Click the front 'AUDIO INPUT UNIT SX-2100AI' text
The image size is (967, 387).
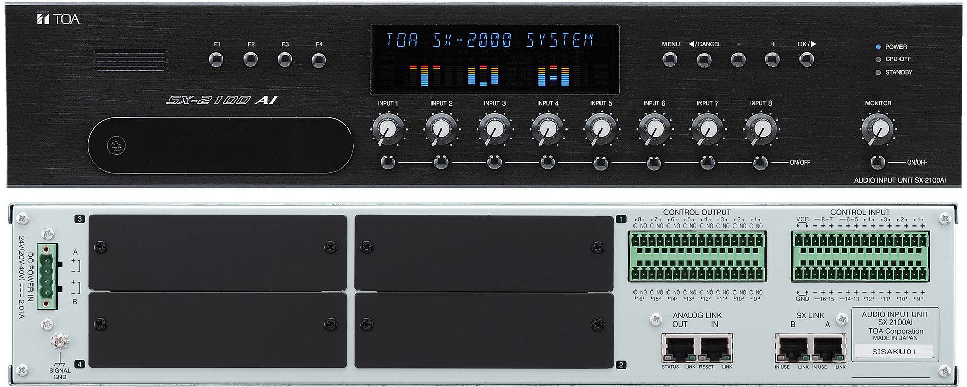[x=900, y=180]
